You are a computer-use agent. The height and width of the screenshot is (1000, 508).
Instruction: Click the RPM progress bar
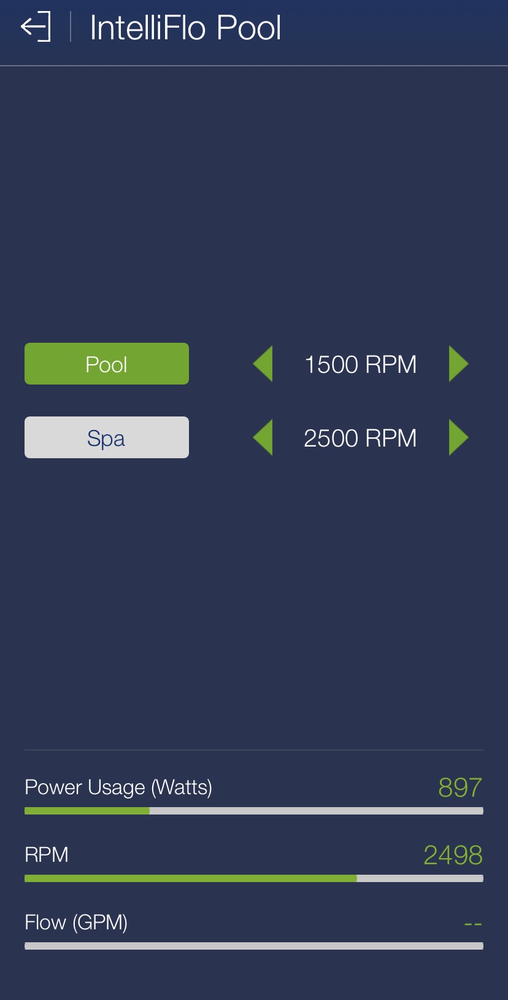(x=254, y=878)
